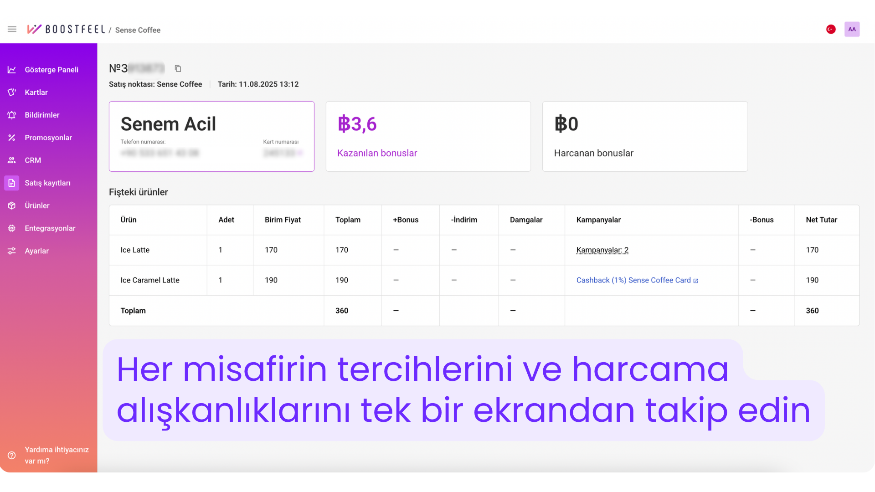Copy the receipt number using the copy icon
875x492 pixels.
178,68
